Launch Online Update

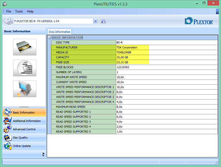(x=24, y=146)
